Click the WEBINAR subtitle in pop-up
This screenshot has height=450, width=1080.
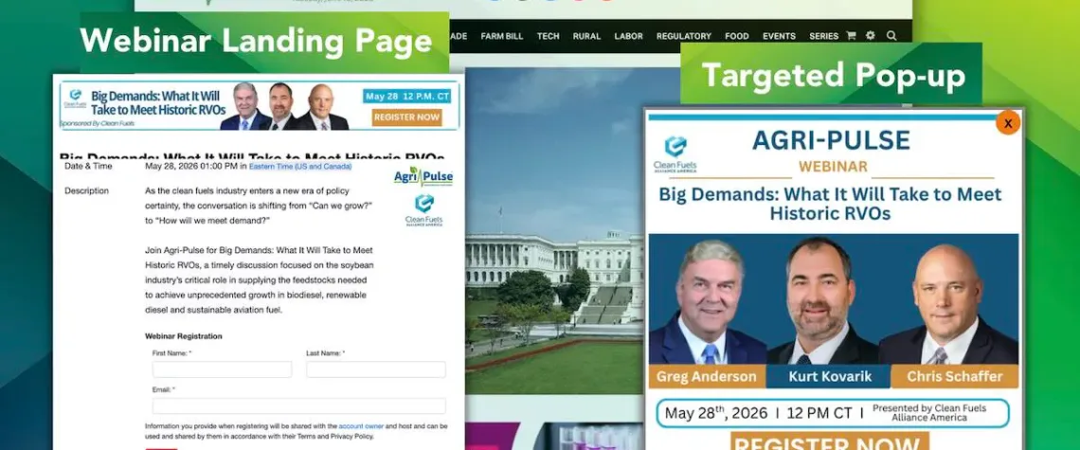pyautogui.click(x=833, y=167)
